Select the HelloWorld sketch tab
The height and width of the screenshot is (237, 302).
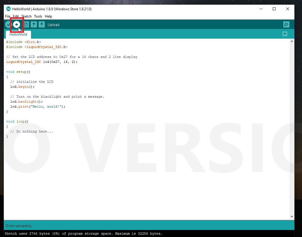[x=18, y=35]
